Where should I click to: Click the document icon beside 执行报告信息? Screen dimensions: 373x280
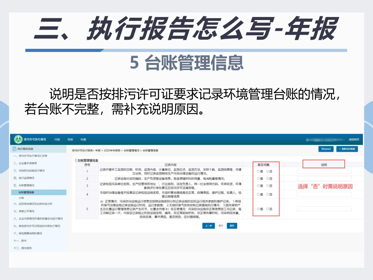(x=15, y=149)
